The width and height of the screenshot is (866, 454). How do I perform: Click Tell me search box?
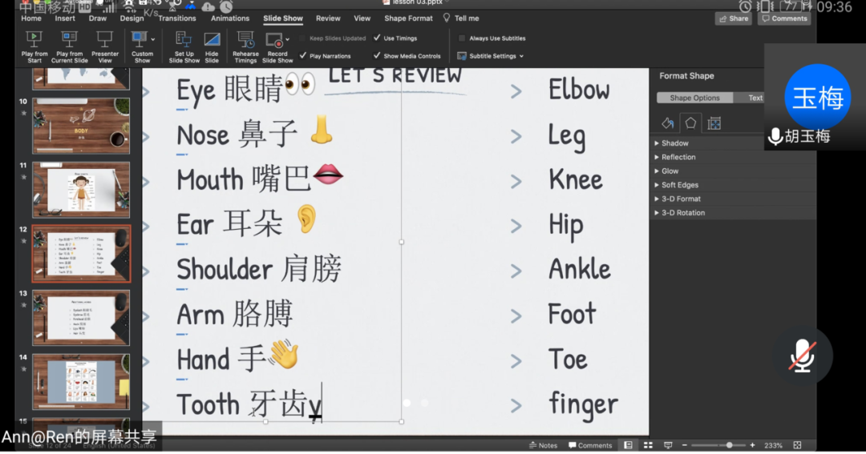(461, 18)
